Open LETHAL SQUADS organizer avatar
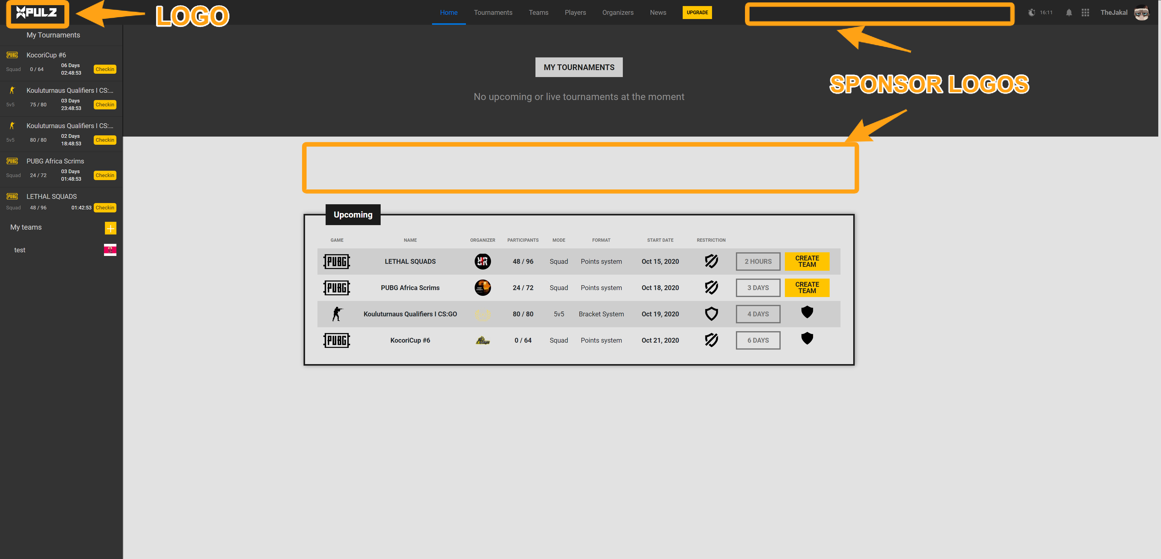 click(483, 261)
